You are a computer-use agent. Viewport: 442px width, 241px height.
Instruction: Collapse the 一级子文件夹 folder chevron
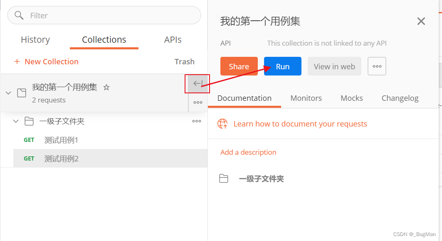16,121
